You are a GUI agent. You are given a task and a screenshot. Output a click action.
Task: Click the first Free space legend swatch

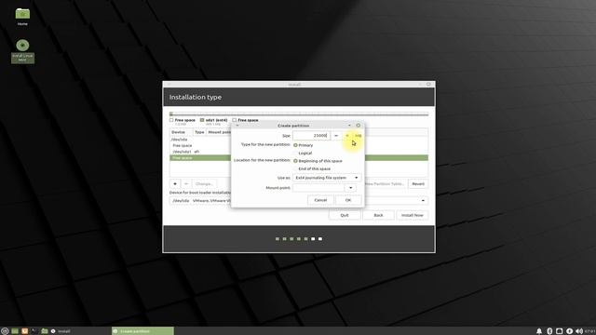coord(171,120)
